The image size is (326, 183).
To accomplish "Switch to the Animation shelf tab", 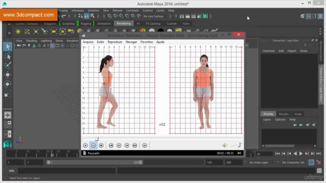I will (104, 24).
